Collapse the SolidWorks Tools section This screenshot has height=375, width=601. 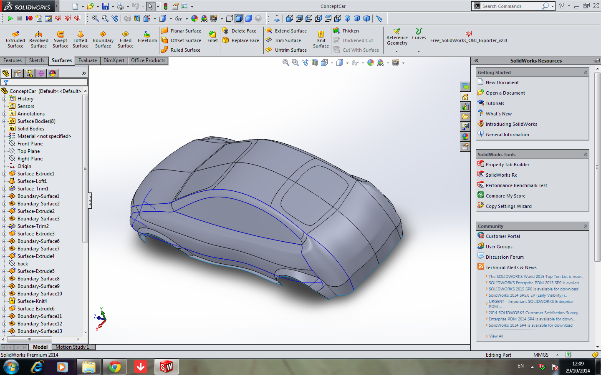pyautogui.click(x=586, y=155)
